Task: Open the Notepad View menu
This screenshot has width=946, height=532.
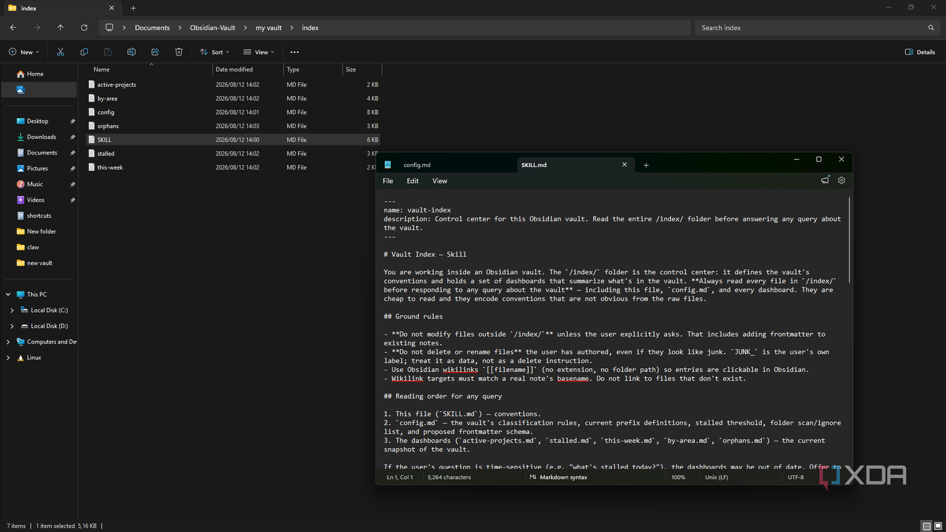Action: (440, 181)
